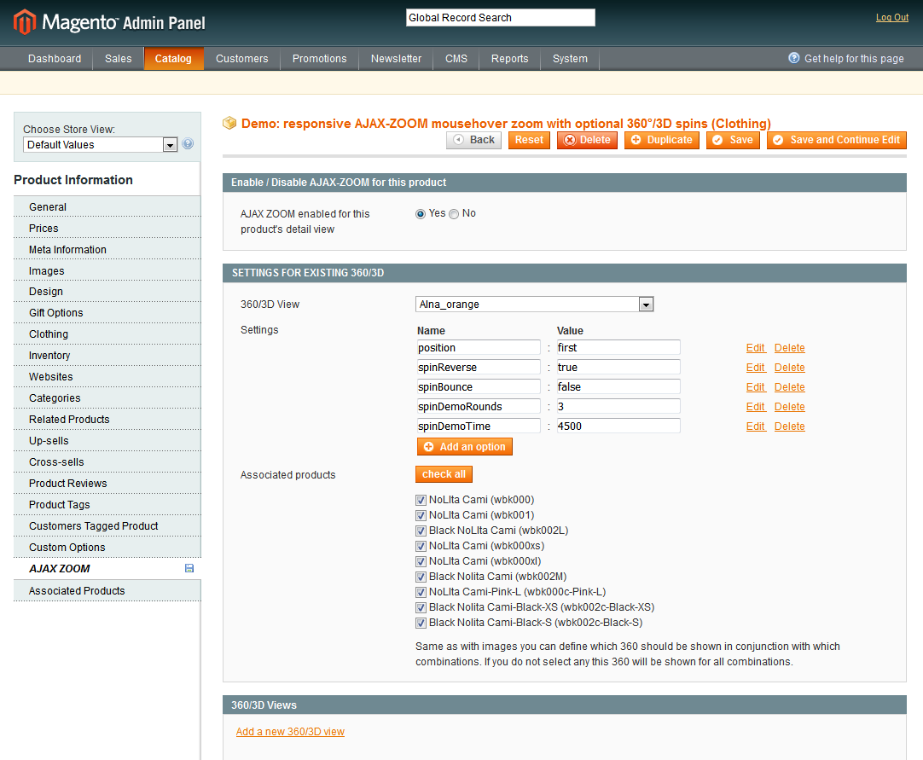This screenshot has height=760, width=923.
Task: Click the store view help icon
Action: click(188, 143)
